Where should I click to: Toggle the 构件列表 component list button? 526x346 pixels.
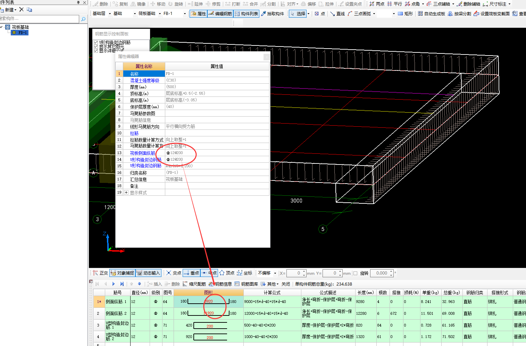247,14
